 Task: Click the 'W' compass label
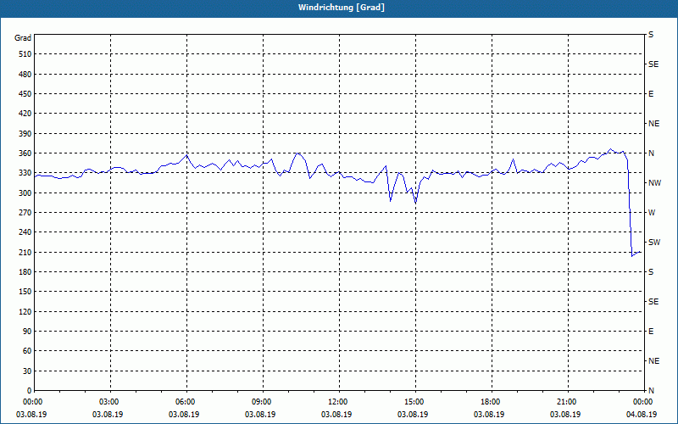click(652, 213)
